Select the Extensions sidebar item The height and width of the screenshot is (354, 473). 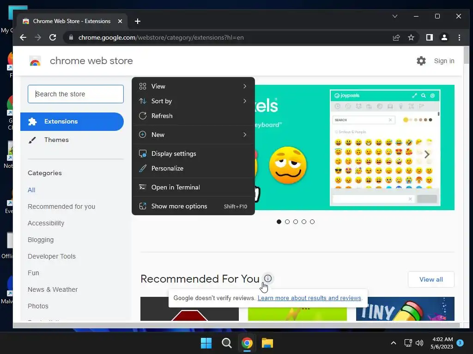[72, 122]
